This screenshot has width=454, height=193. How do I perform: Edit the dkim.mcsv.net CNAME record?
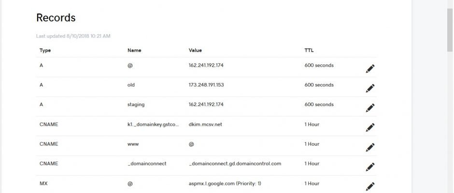tap(370, 127)
